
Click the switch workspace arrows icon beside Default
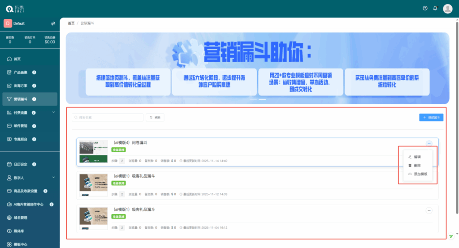(x=53, y=23)
